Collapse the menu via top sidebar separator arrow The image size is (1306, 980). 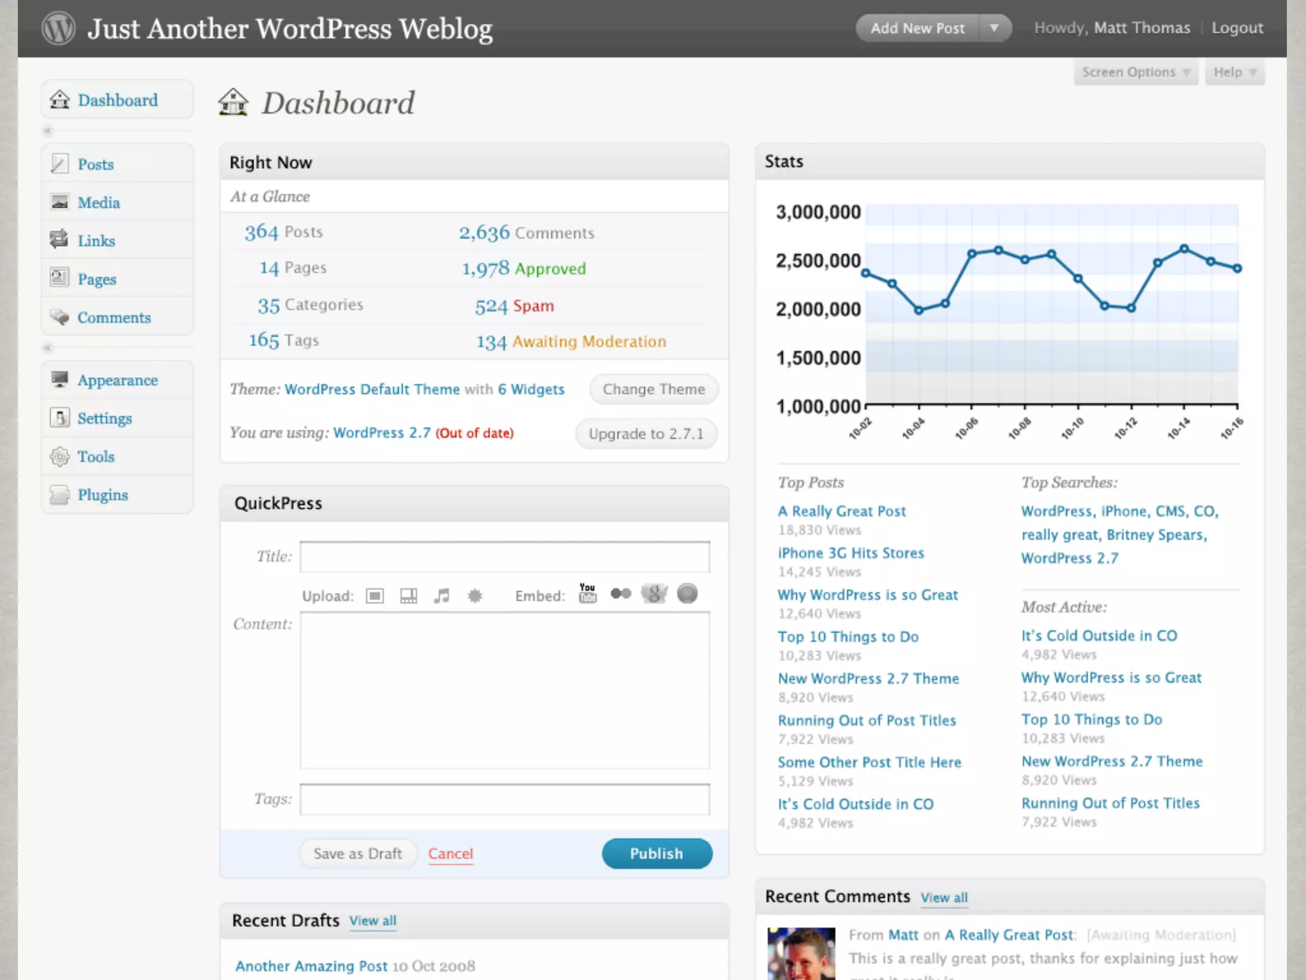point(48,131)
